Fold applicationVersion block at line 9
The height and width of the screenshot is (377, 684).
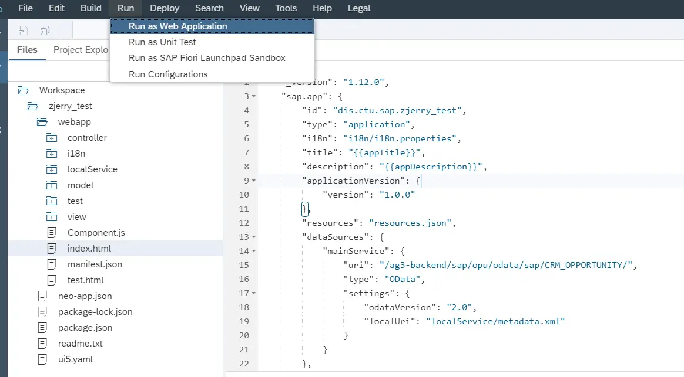(254, 181)
